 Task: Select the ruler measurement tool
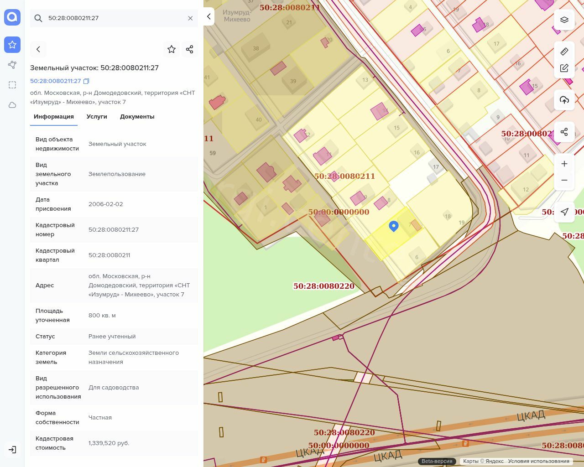pyautogui.click(x=564, y=52)
